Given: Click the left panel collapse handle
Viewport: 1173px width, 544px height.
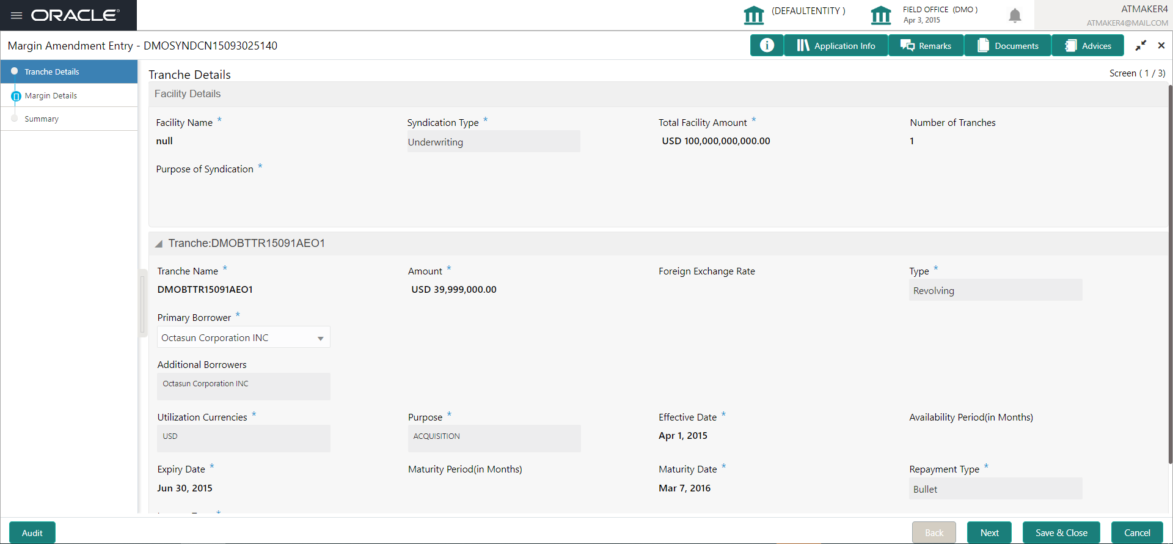Looking at the screenshot, I should point(143,303).
